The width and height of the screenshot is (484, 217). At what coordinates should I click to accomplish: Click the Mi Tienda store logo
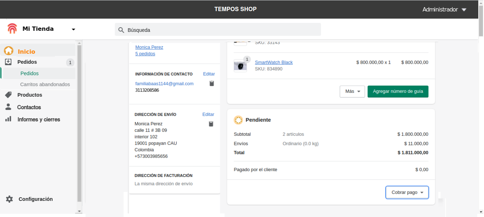[12, 29]
